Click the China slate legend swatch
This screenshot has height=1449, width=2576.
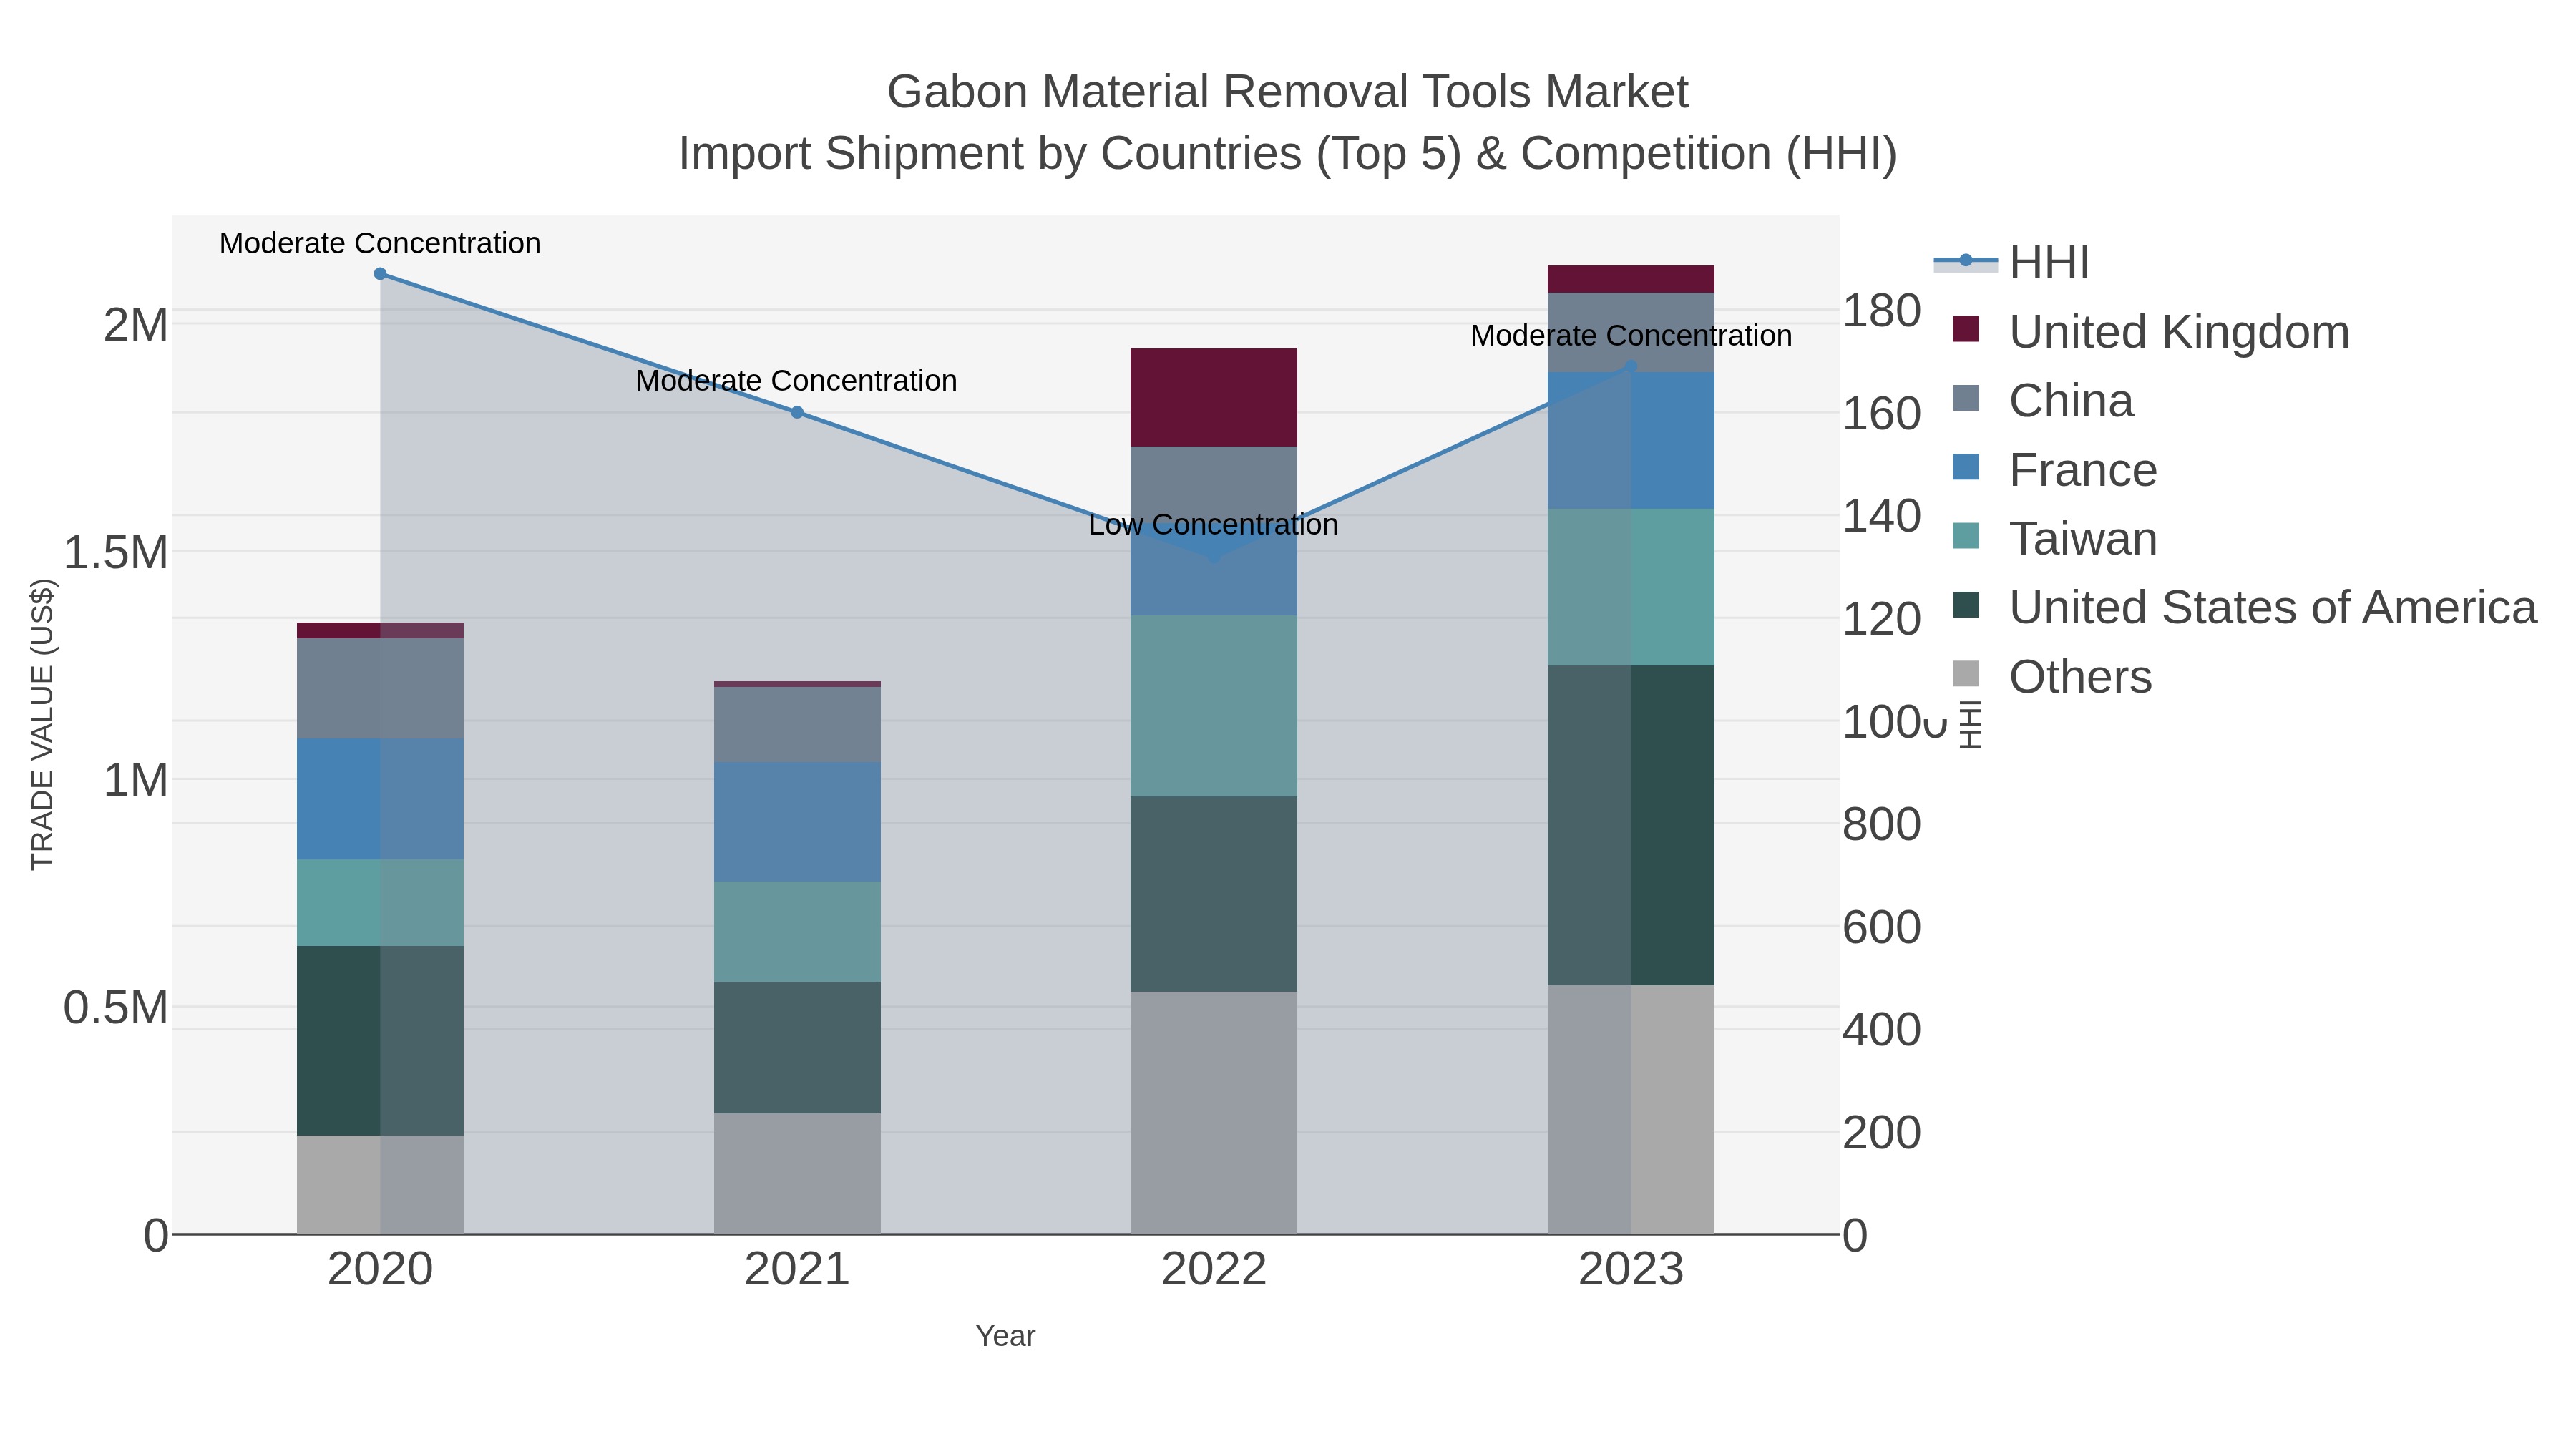point(1966,397)
